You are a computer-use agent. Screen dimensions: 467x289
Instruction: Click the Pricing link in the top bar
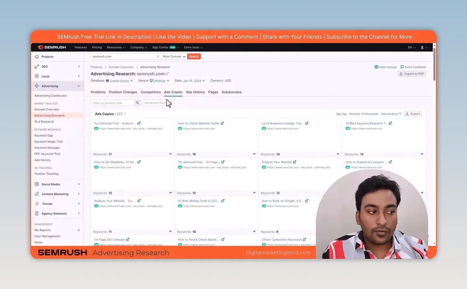(x=97, y=47)
